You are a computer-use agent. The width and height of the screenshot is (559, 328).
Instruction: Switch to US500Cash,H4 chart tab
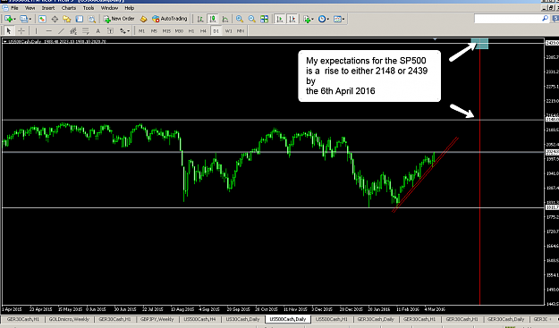pos(200,319)
